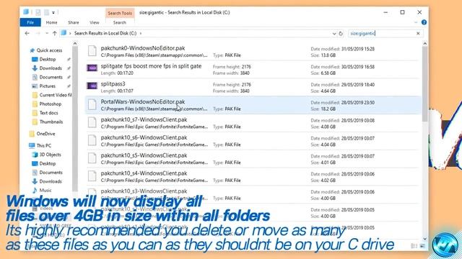Select pakchunk10_s4-WindowsClient.pak file
Image resolution: width=462 pixels, height=259 pixels.
[x=253, y=177]
